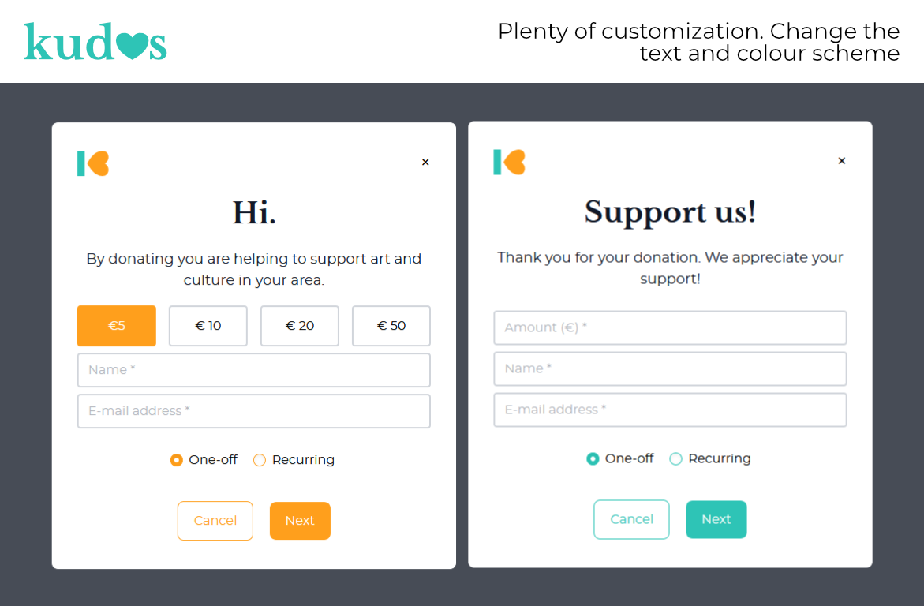Image resolution: width=924 pixels, height=606 pixels.
Task: Choose the € 50 donation amount
Action: [x=391, y=326]
